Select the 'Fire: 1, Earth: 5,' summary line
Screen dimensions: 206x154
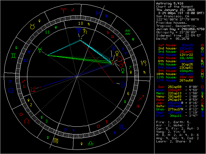click(x=173, y=122)
